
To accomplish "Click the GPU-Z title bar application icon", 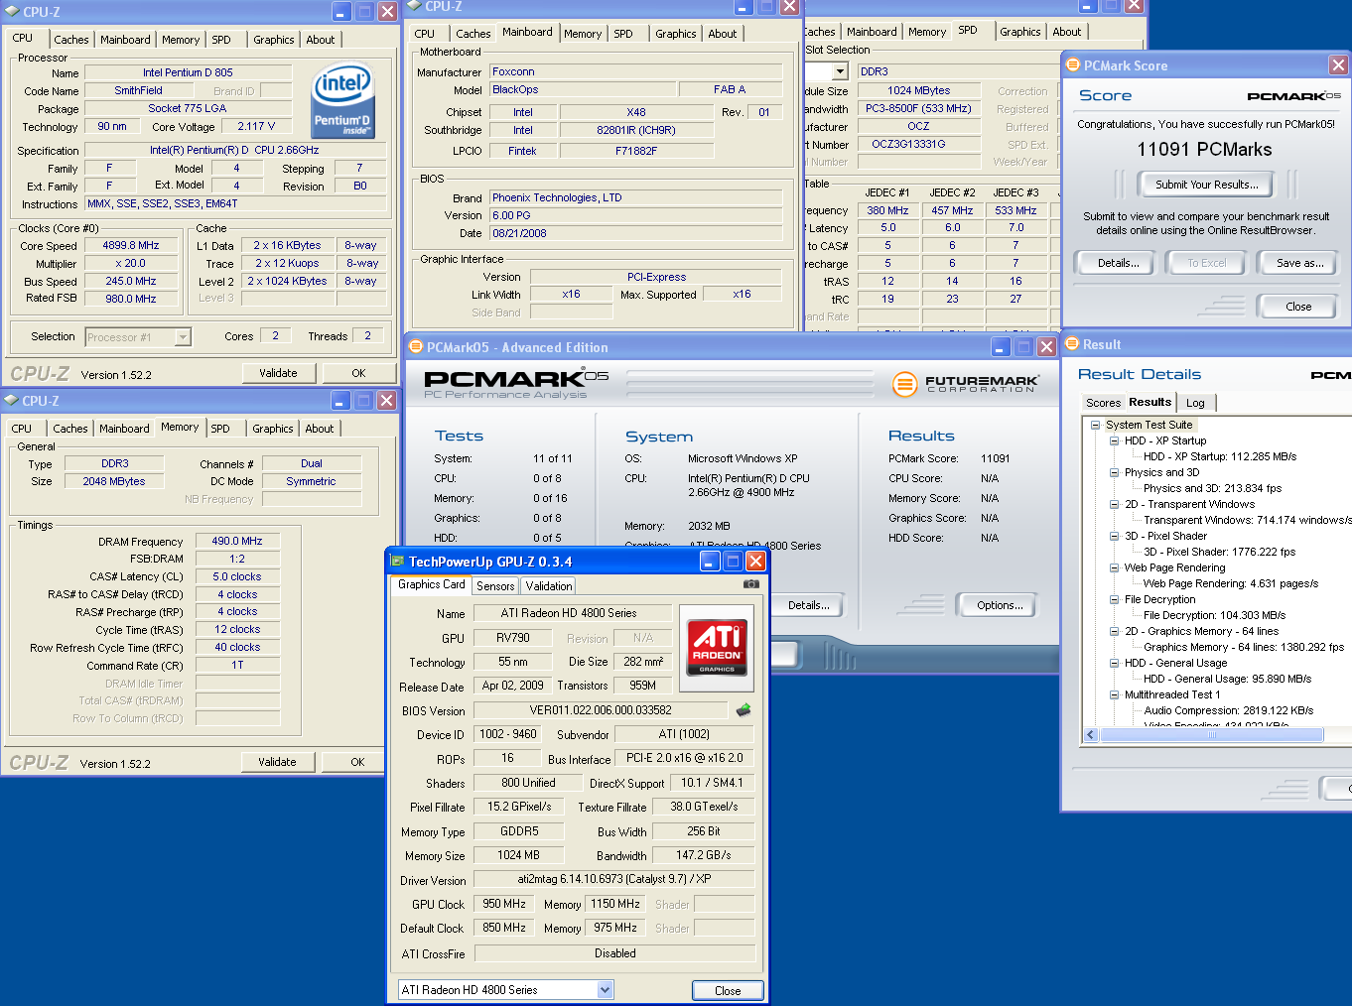I will click(397, 562).
